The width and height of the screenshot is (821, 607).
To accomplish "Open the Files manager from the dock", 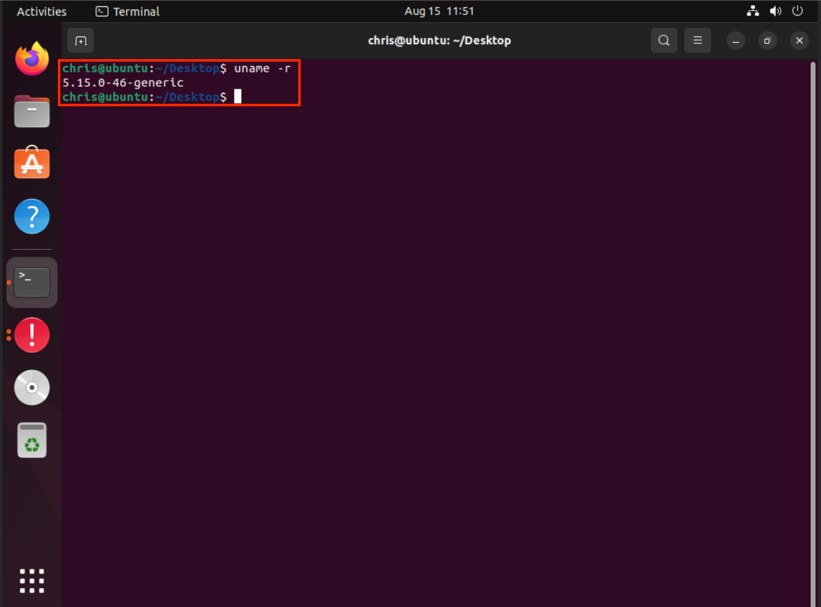I will (32, 111).
